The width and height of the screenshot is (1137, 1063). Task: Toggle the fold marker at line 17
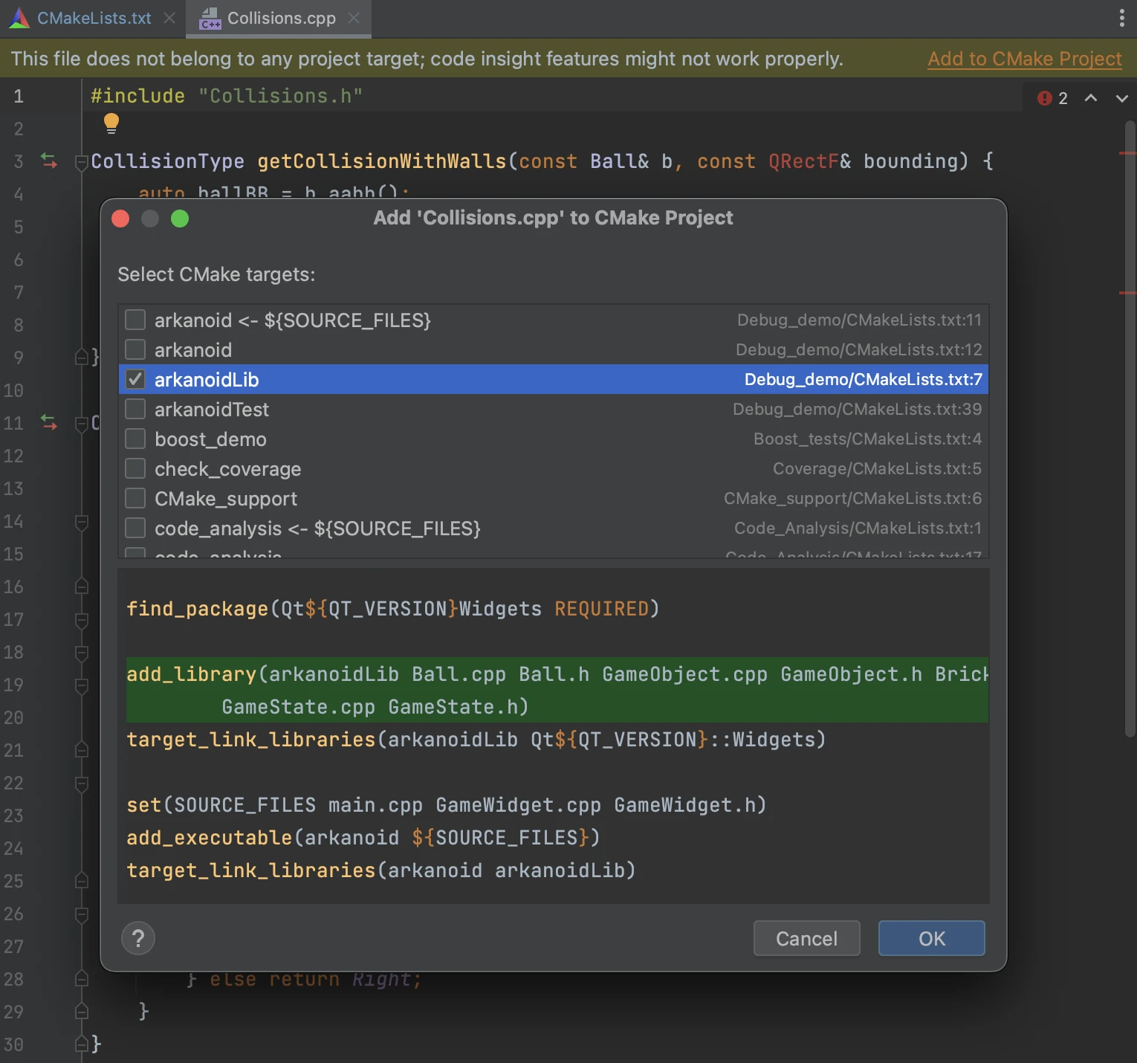(x=82, y=620)
